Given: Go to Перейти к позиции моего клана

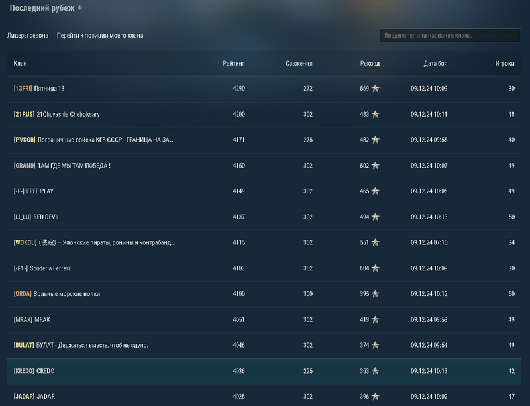Looking at the screenshot, I should click(x=100, y=36).
